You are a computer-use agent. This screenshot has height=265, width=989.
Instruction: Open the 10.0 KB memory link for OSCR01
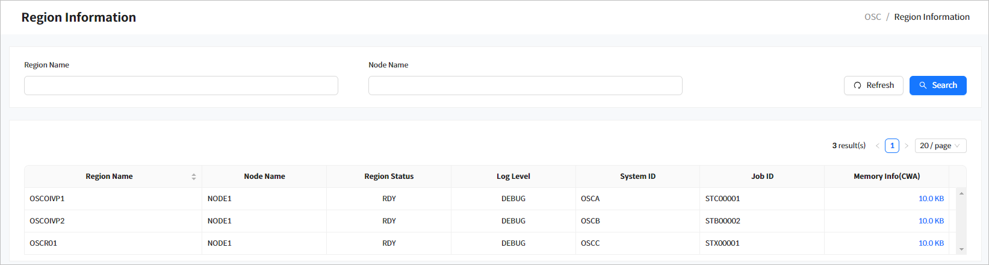click(x=931, y=243)
